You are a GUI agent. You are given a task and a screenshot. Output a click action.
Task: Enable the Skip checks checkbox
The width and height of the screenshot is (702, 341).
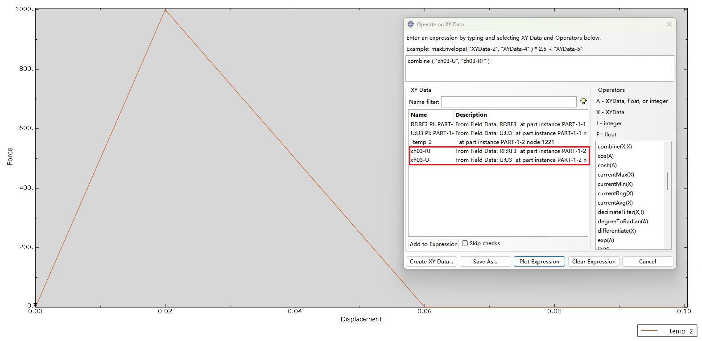point(465,243)
